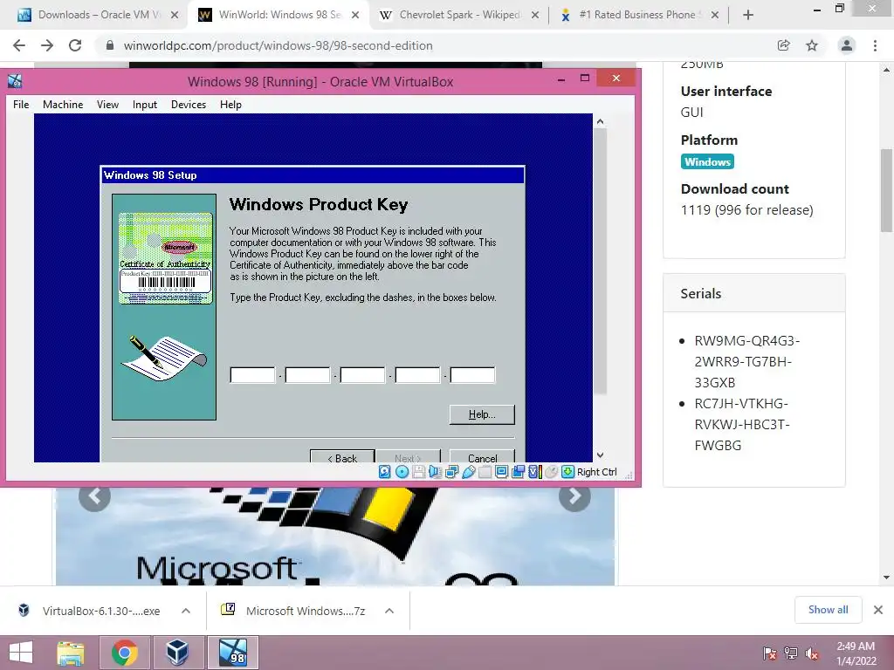
Task: Click VM window vertical scrollbar down arrow
Action: pos(600,455)
